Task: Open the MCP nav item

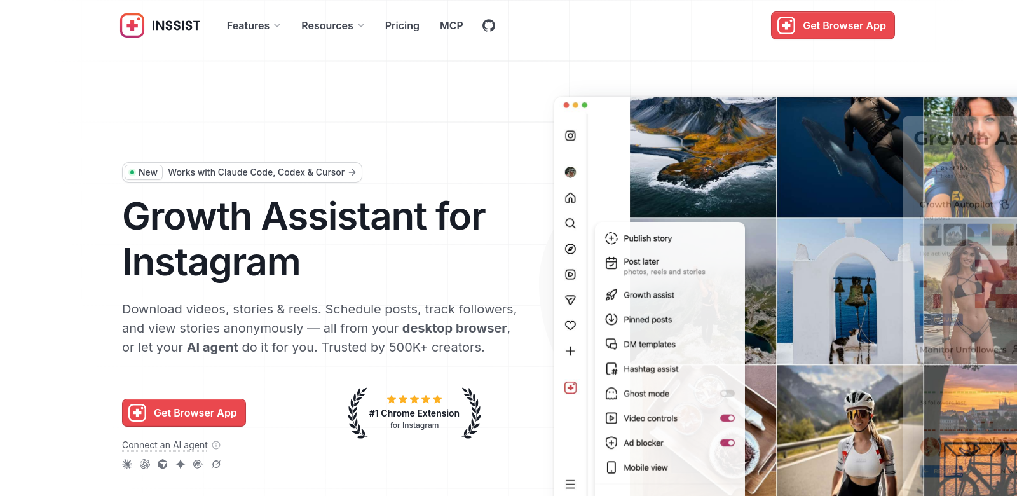Action: tap(451, 25)
